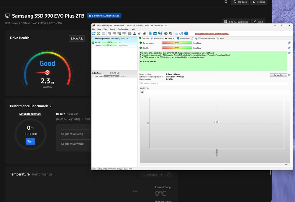This screenshot has height=202, width=295.
Task: Switch to the Temperature tab
Action: [157, 39]
